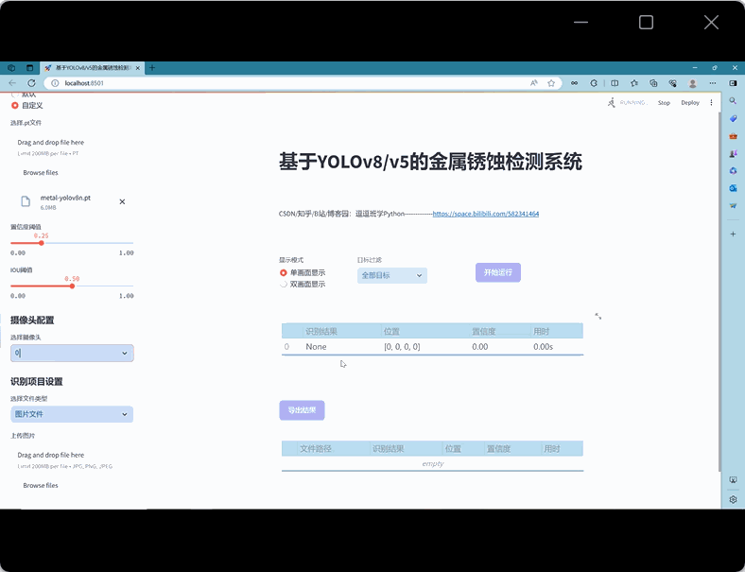Open a new browser tab
745x572 pixels.
[x=152, y=68]
